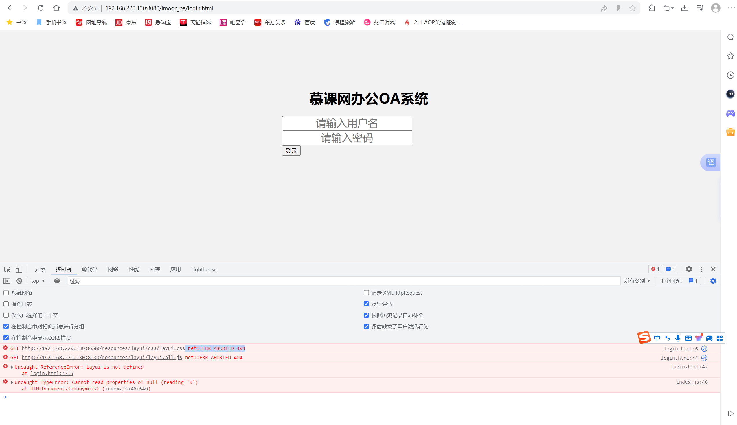
Task: Reload the login page
Action: [x=41, y=8]
